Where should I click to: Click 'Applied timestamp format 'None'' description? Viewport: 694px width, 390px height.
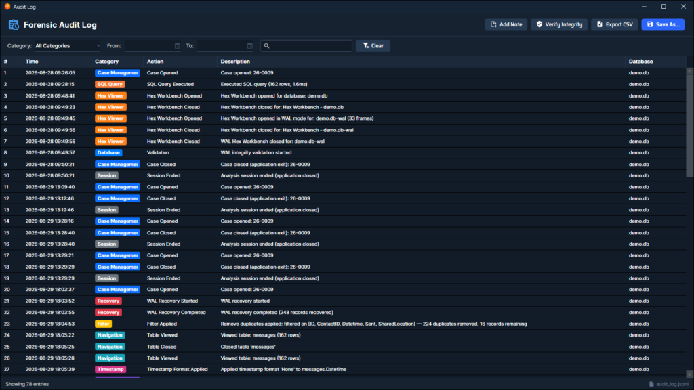pyautogui.click(x=283, y=369)
